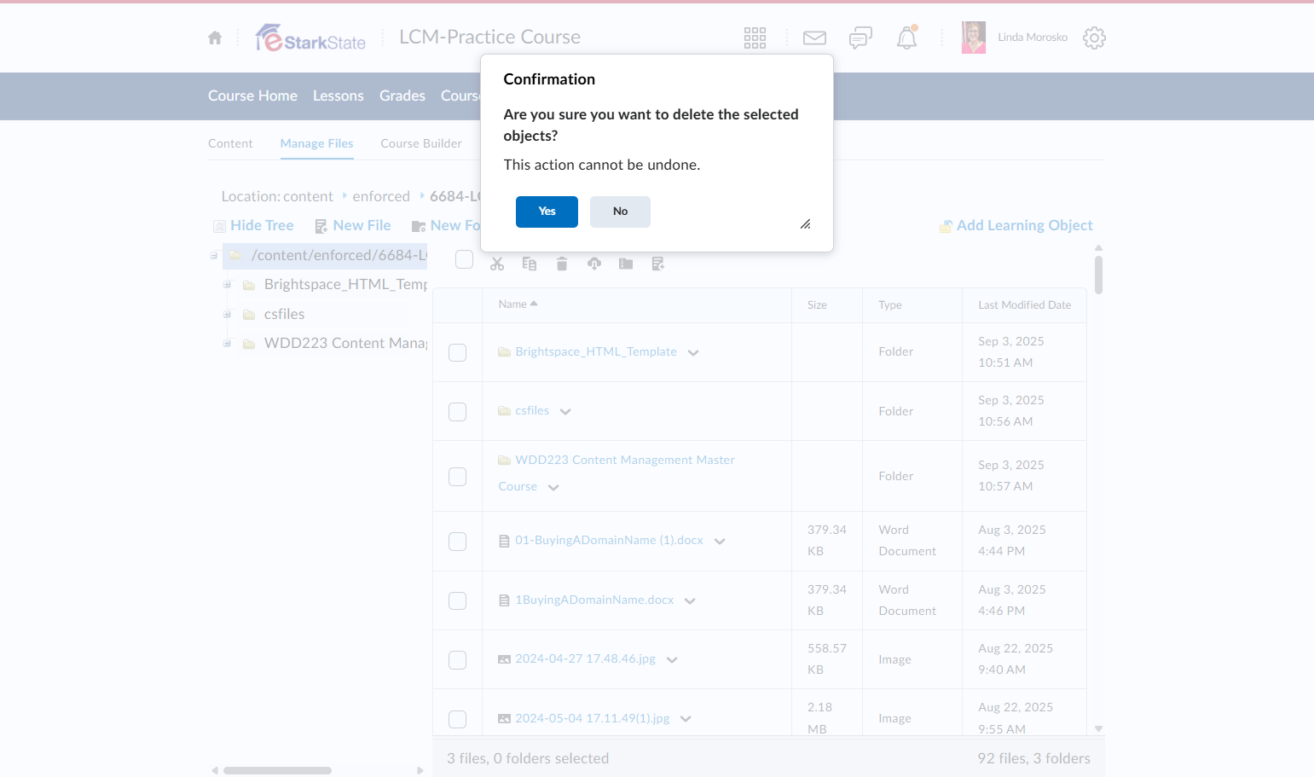
Task: Open the 2024-04-27 17.48.46.jpg actions chevron
Action: 672,660
